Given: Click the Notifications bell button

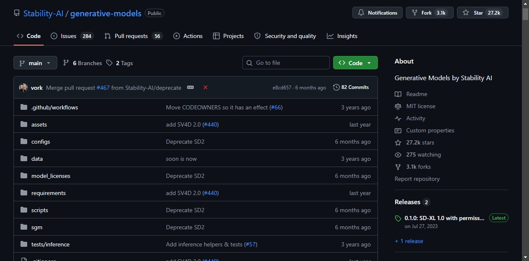Looking at the screenshot, I should pos(377,13).
